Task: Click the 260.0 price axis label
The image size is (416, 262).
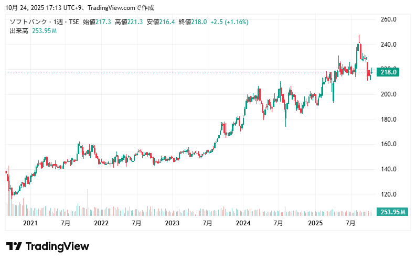Action: [388, 19]
